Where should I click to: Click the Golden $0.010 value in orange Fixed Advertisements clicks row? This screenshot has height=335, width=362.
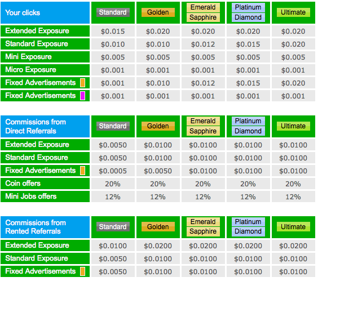tap(158, 83)
